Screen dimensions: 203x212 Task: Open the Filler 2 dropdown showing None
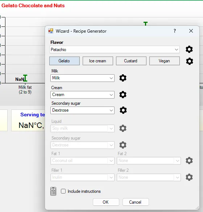coord(149,177)
